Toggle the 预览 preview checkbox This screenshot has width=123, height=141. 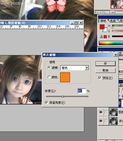click(x=100, y=78)
